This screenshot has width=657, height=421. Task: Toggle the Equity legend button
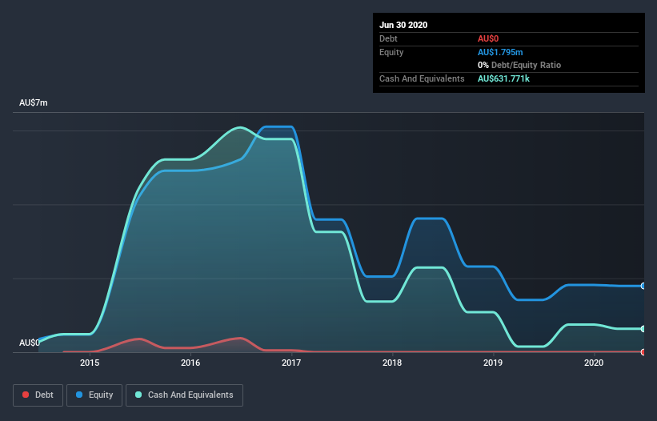pyautogui.click(x=94, y=395)
